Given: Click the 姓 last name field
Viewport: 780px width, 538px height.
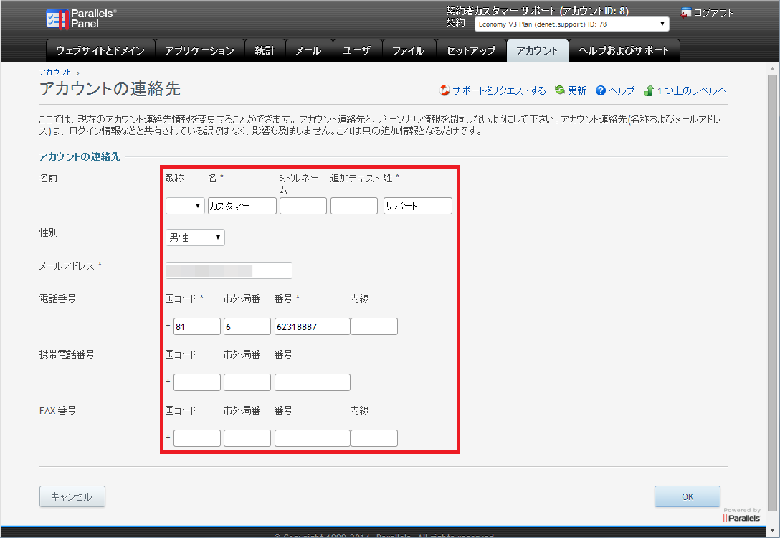Looking at the screenshot, I should point(418,206).
